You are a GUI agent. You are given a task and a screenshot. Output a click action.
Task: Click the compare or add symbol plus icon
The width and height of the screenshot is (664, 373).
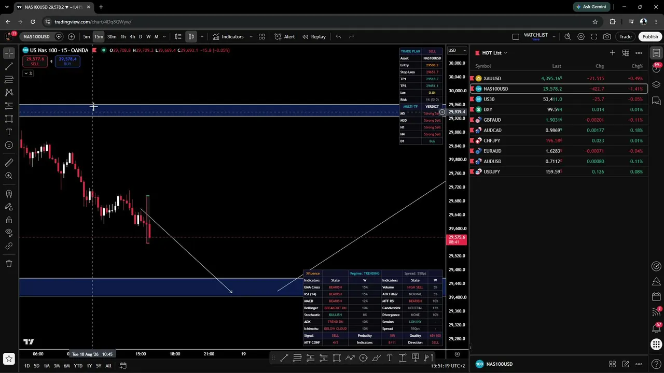click(x=71, y=37)
